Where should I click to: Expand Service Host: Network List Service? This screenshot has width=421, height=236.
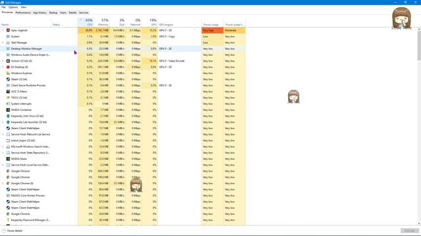pos(3,134)
